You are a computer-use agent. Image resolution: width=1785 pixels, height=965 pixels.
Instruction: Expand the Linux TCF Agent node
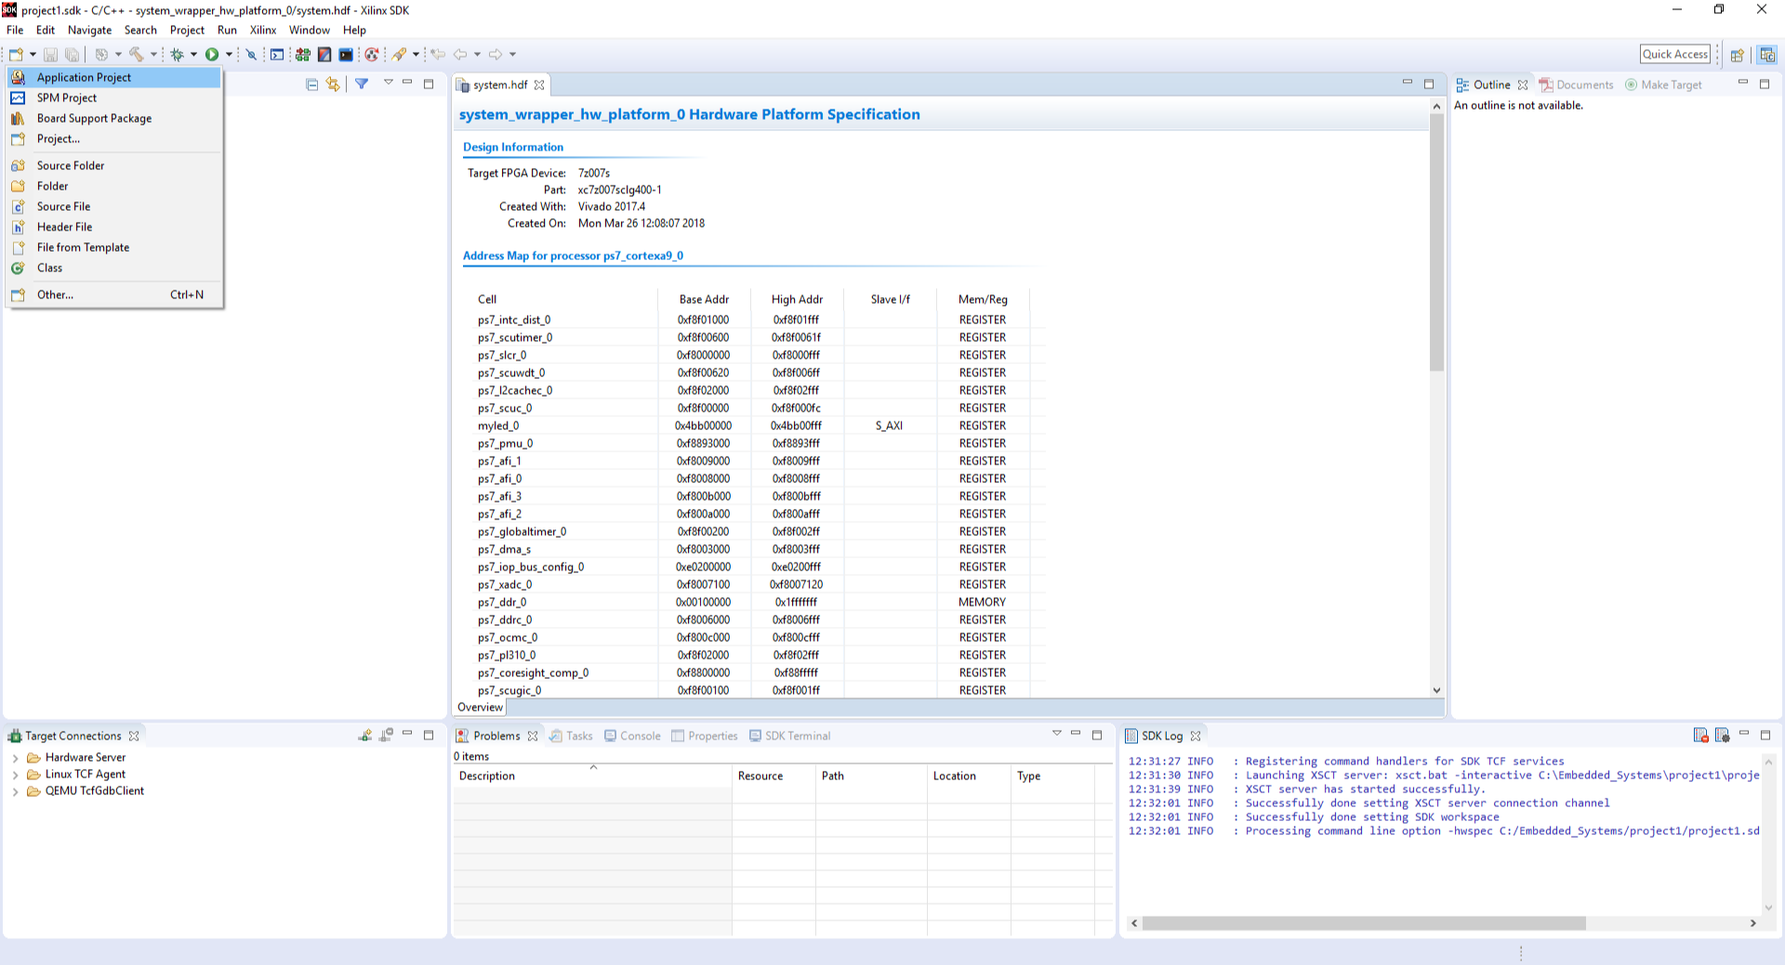coord(15,775)
